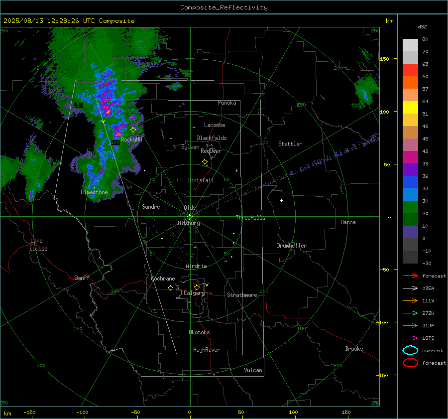Click the 18TS legend label
Screen dimensions: 448x419
click(x=428, y=338)
